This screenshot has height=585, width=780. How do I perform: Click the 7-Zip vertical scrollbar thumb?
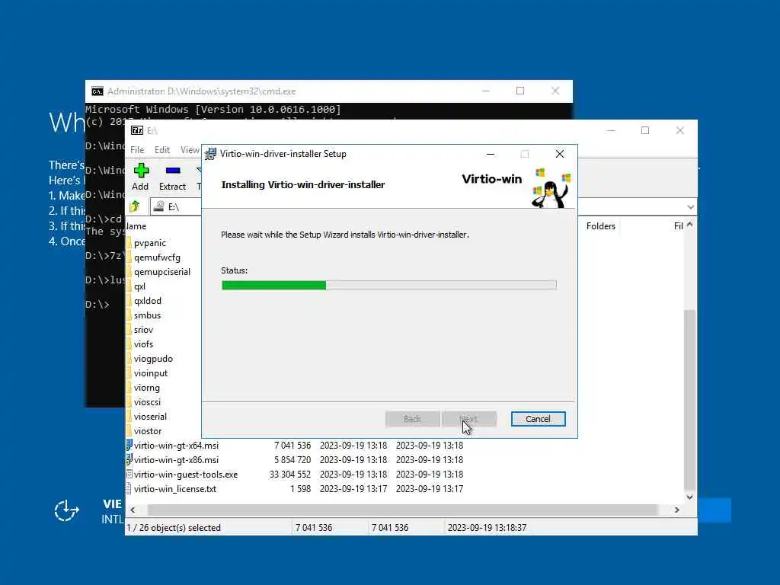[689, 399]
